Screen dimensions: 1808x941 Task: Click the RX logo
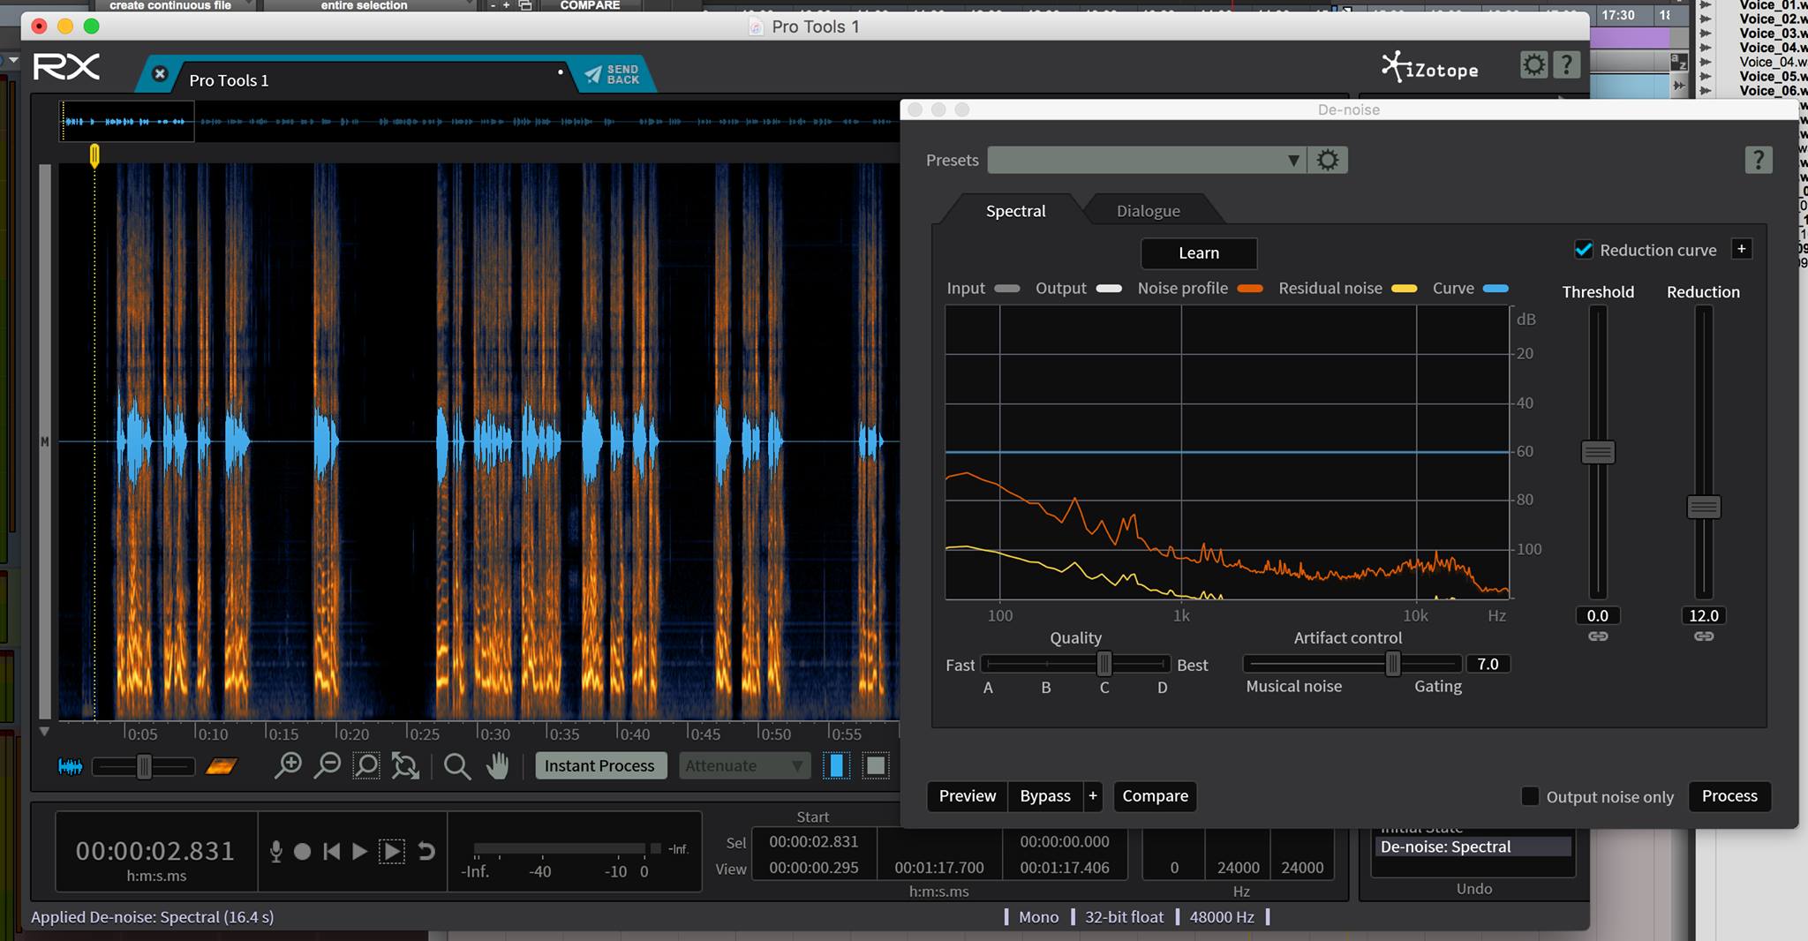click(66, 67)
